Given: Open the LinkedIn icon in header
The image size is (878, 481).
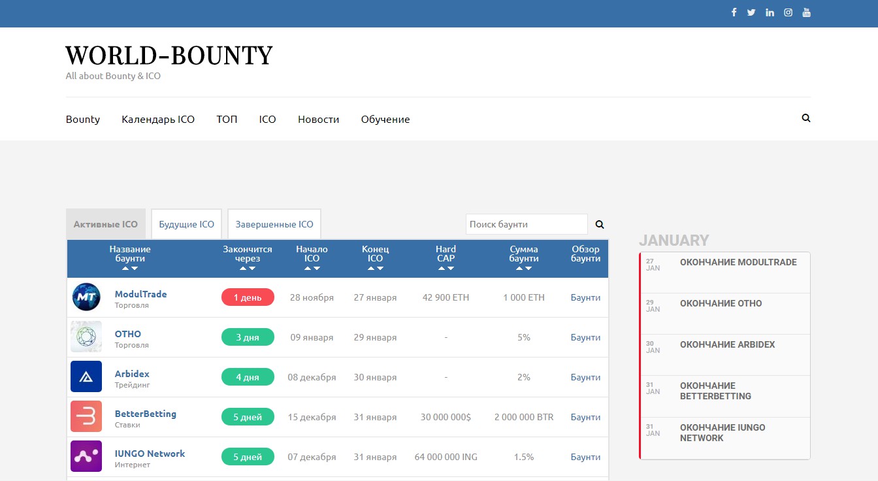Looking at the screenshot, I should pyautogui.click(x=770, y=12).
